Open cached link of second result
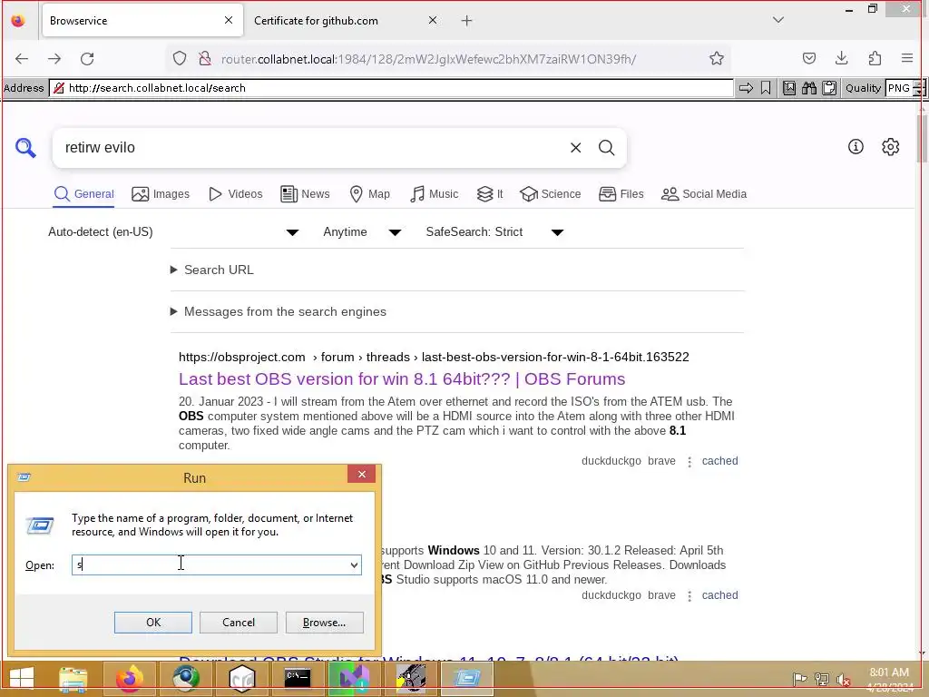This screenshot has height=697, width=929. pyautogui.click(x=719, y=595)
